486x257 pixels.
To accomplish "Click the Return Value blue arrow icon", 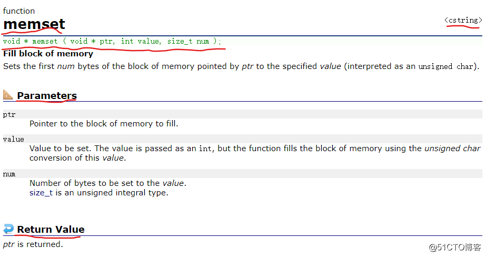I will click(x=8, y=229).
